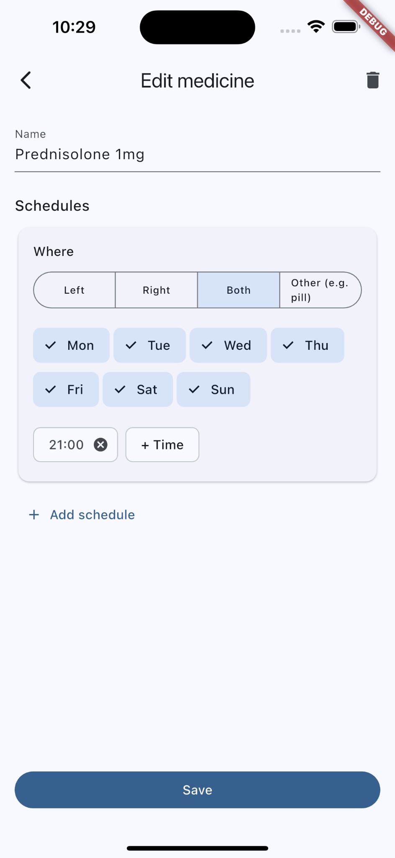Disable the Fri day chip
Screen dimensions: 395x858
(66, 390)
